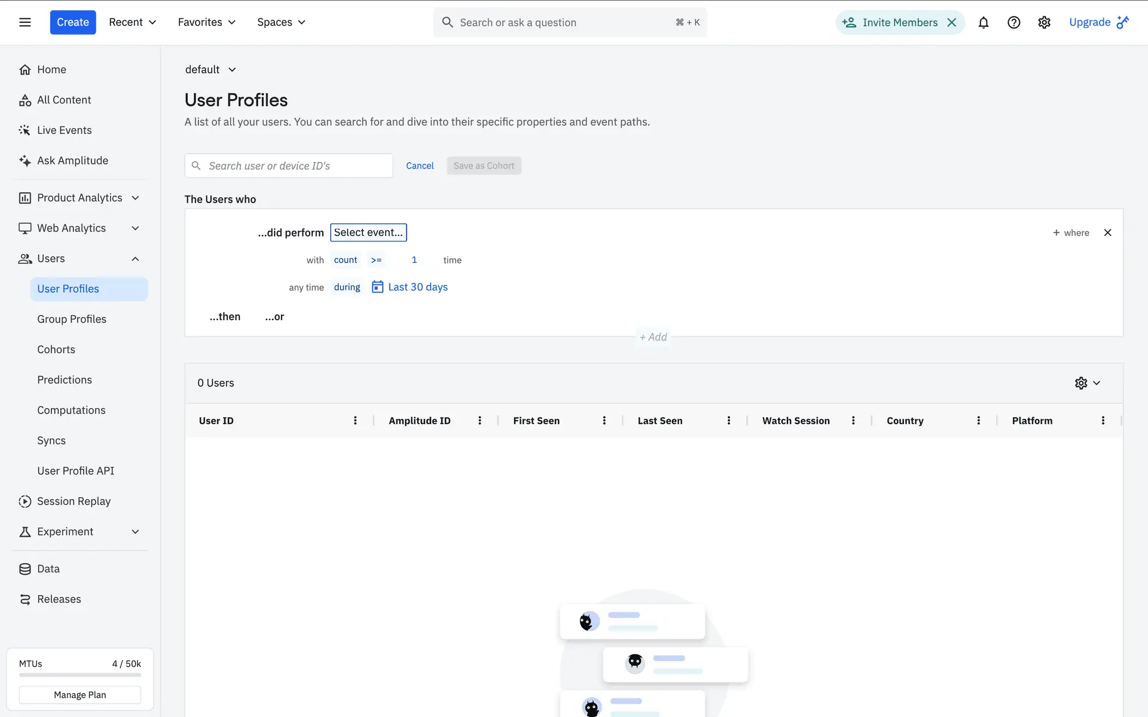Dismiss the Invite Members pill
Viewport: 1148px width, 717px height.
[x=952, y=22]
